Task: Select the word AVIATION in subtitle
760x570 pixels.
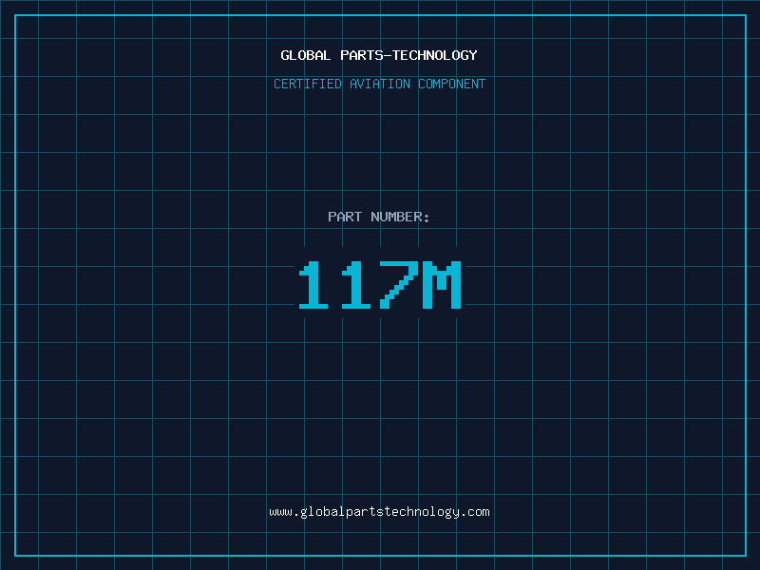Action: click(380, 84)
